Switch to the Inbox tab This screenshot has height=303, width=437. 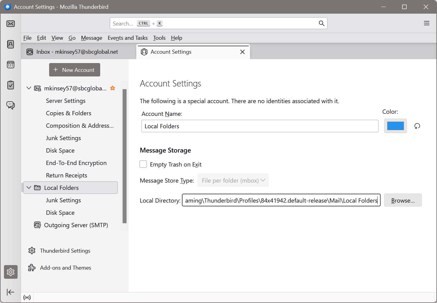[x=77, y=52]
